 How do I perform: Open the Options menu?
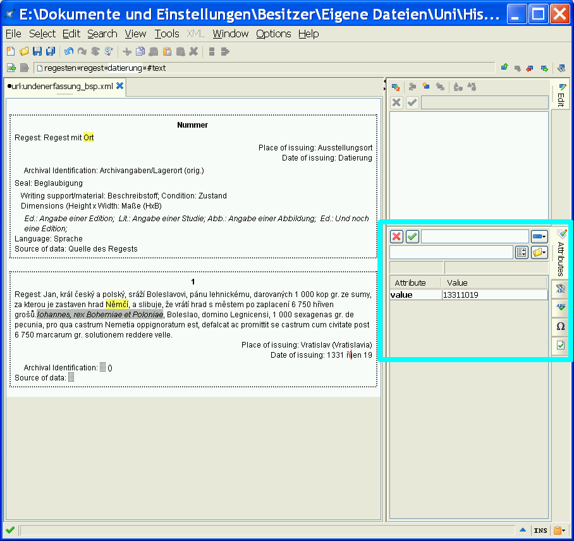tap(274, 33)
